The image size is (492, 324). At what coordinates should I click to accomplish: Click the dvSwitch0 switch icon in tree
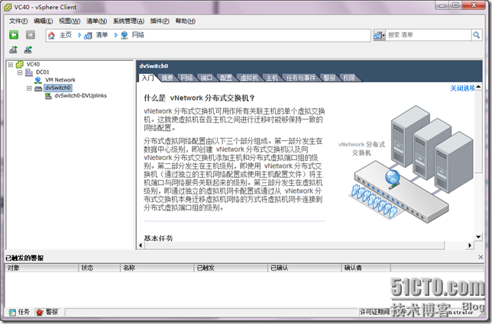tap(38, 88)
